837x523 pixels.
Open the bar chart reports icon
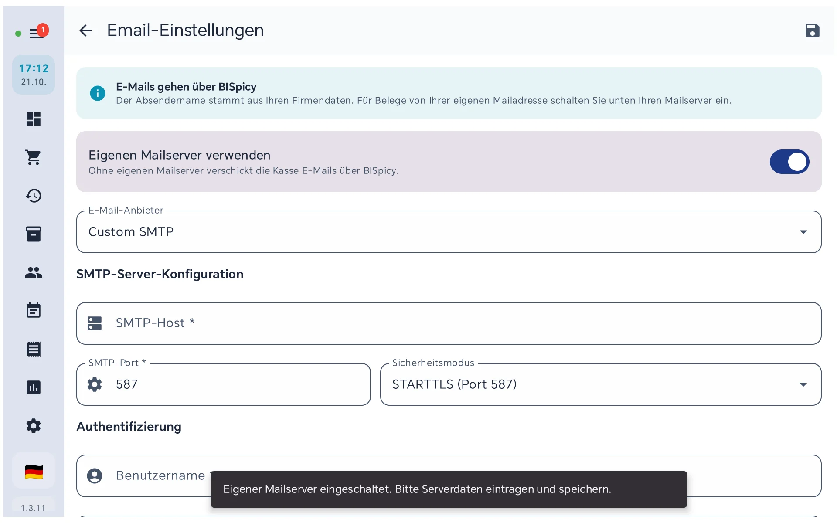point(34,387)
